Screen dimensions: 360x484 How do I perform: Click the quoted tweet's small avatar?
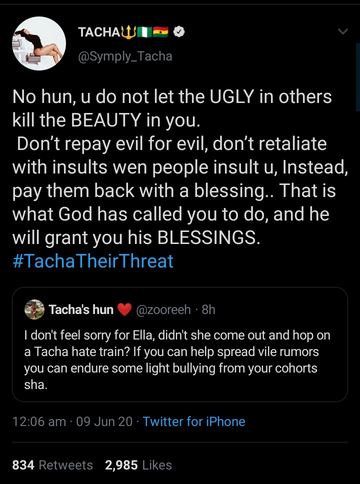(x=34, y=309)
